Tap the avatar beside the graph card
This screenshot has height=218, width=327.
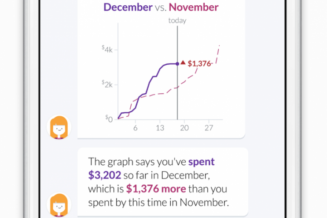59,127
